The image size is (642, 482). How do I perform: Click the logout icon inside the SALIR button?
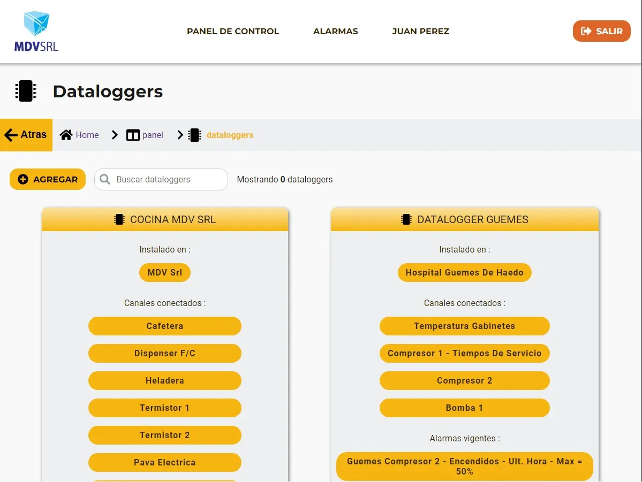point(587,31)
